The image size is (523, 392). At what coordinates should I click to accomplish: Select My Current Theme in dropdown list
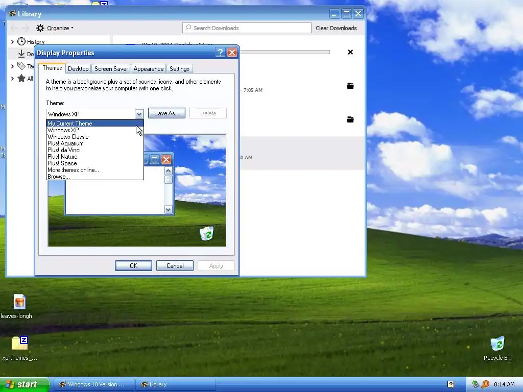click(94, 124)
